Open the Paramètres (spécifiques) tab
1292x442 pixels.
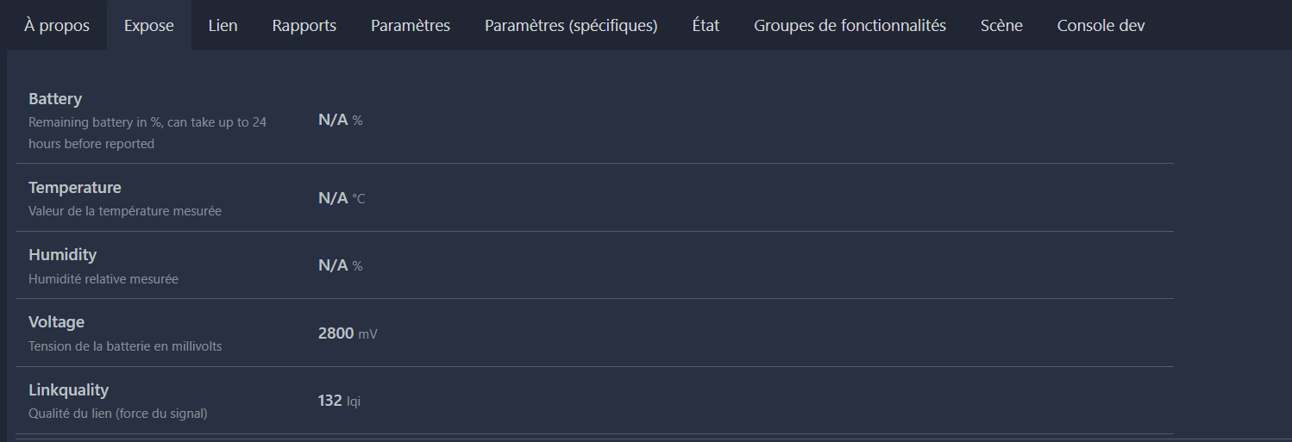pos(571,26)
